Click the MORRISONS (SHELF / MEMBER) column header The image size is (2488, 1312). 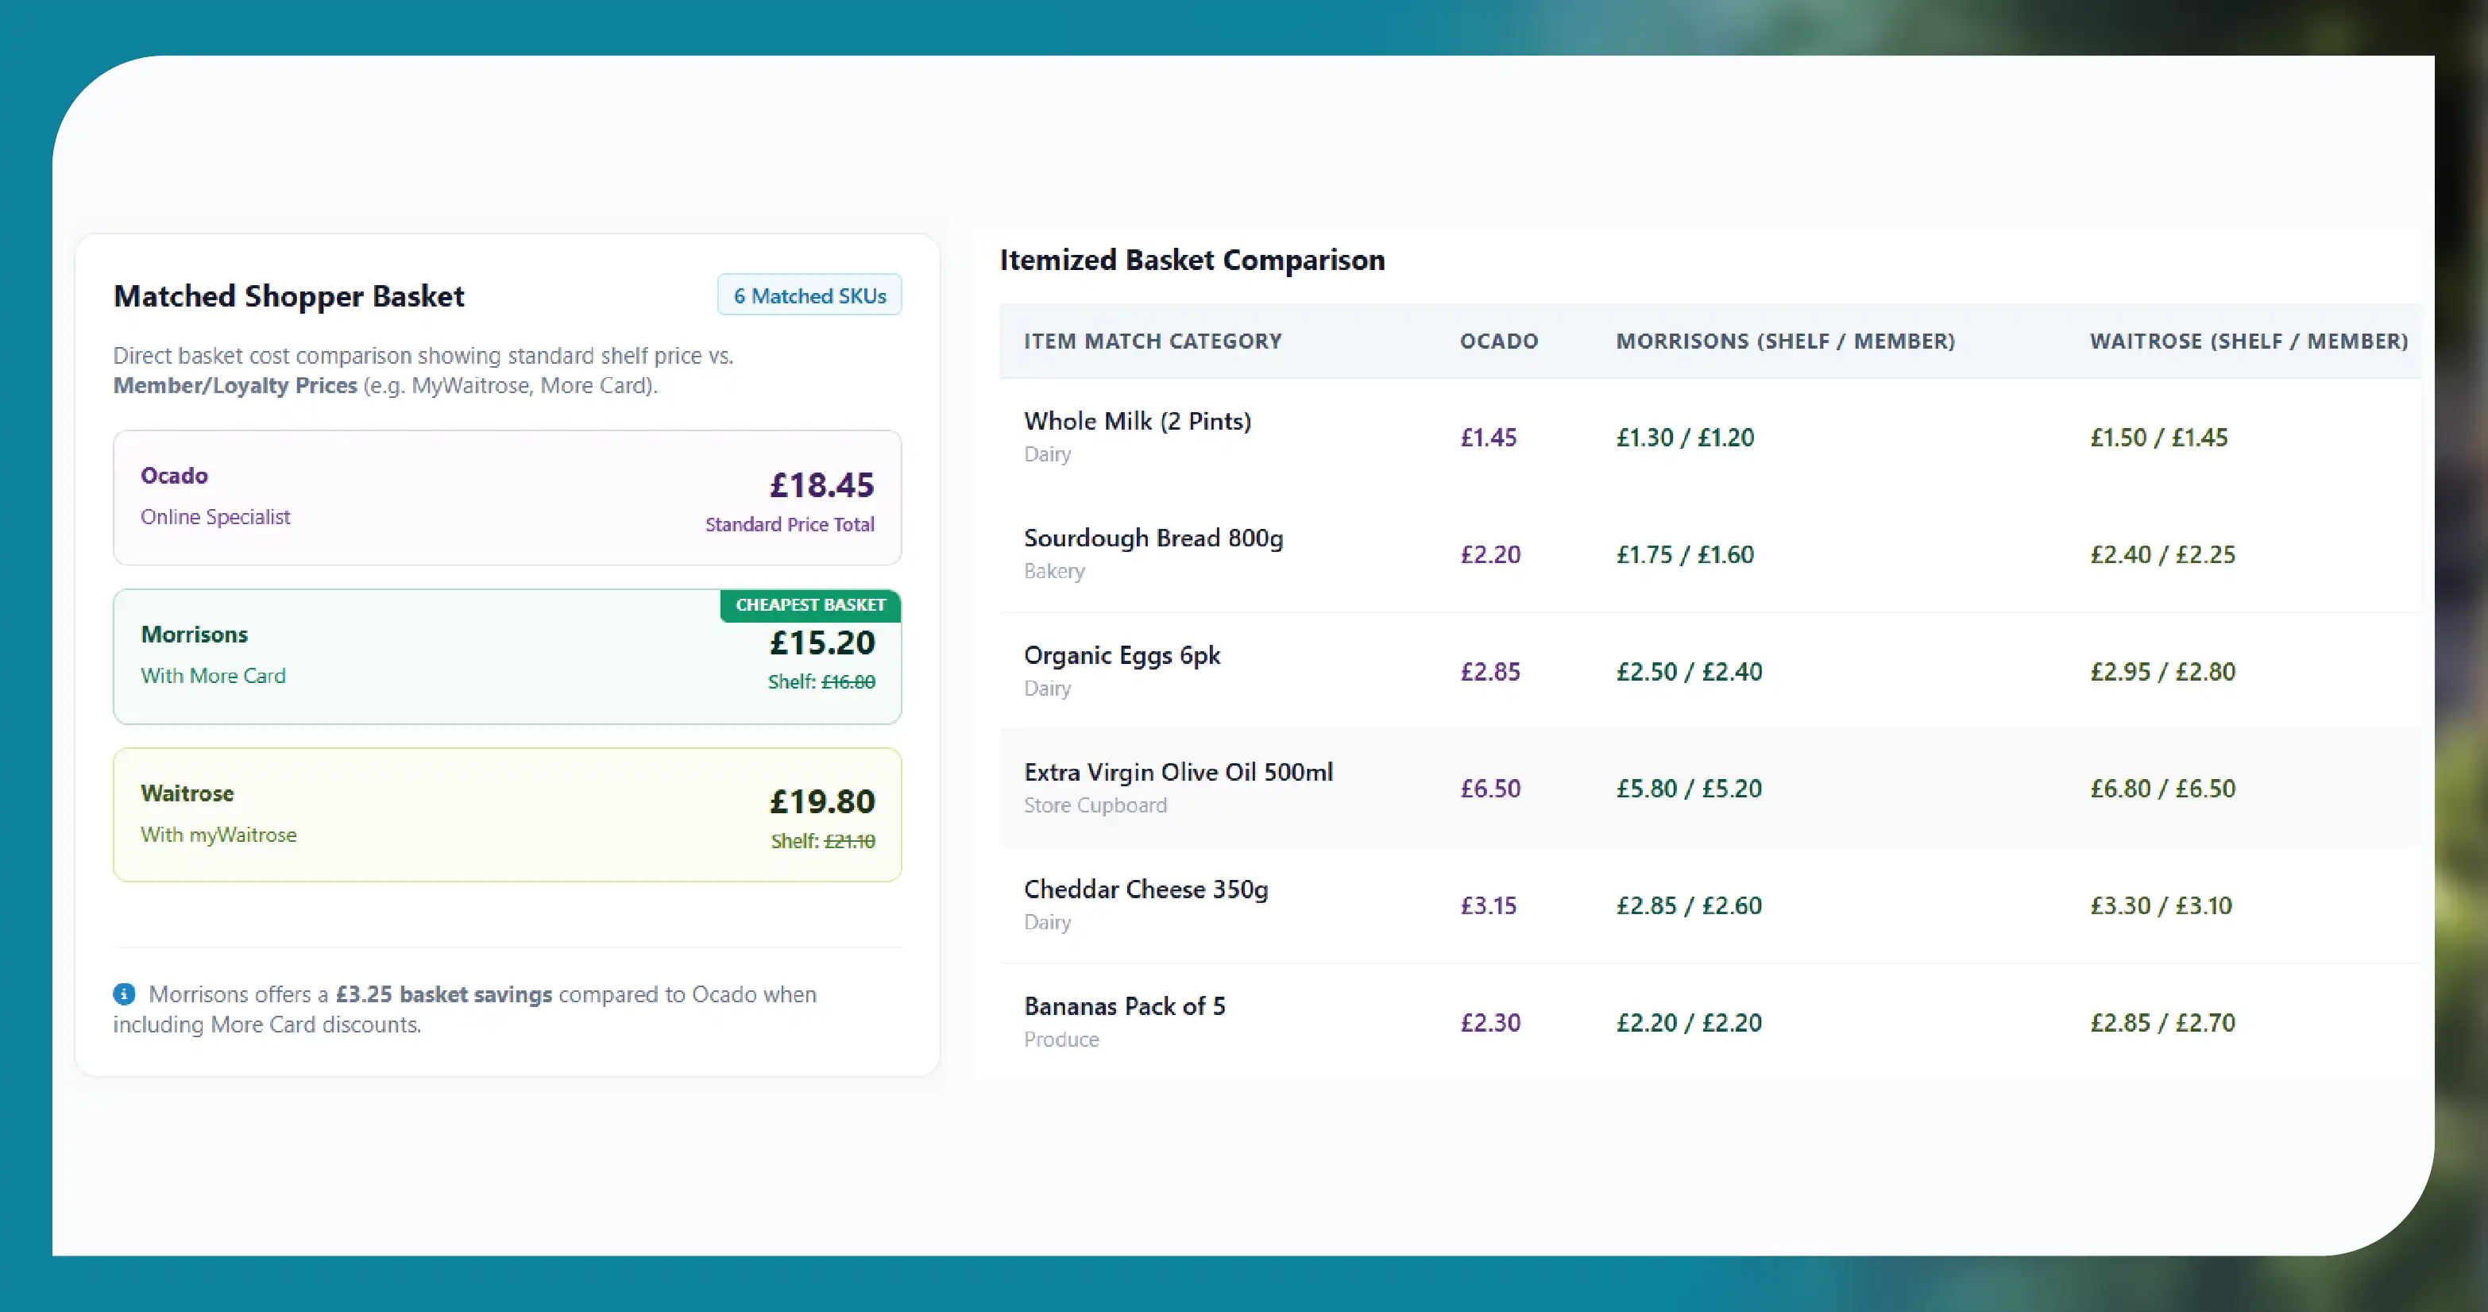coord(1786,341)
